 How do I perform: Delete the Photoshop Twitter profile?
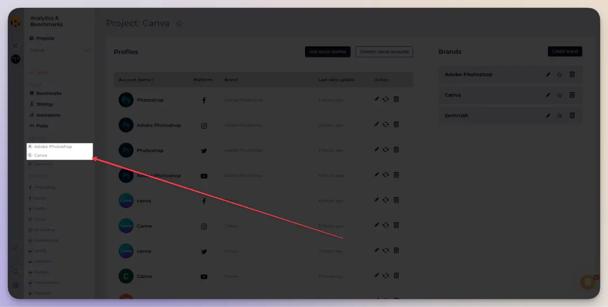(396, 149)
